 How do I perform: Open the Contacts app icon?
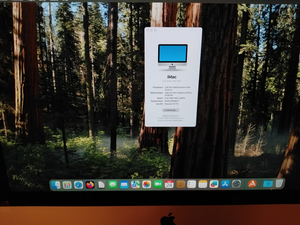[x=180, y=184]
